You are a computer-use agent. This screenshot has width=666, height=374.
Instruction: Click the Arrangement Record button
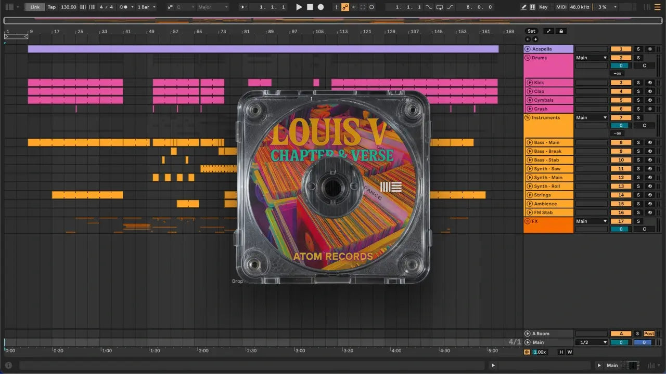321,7
